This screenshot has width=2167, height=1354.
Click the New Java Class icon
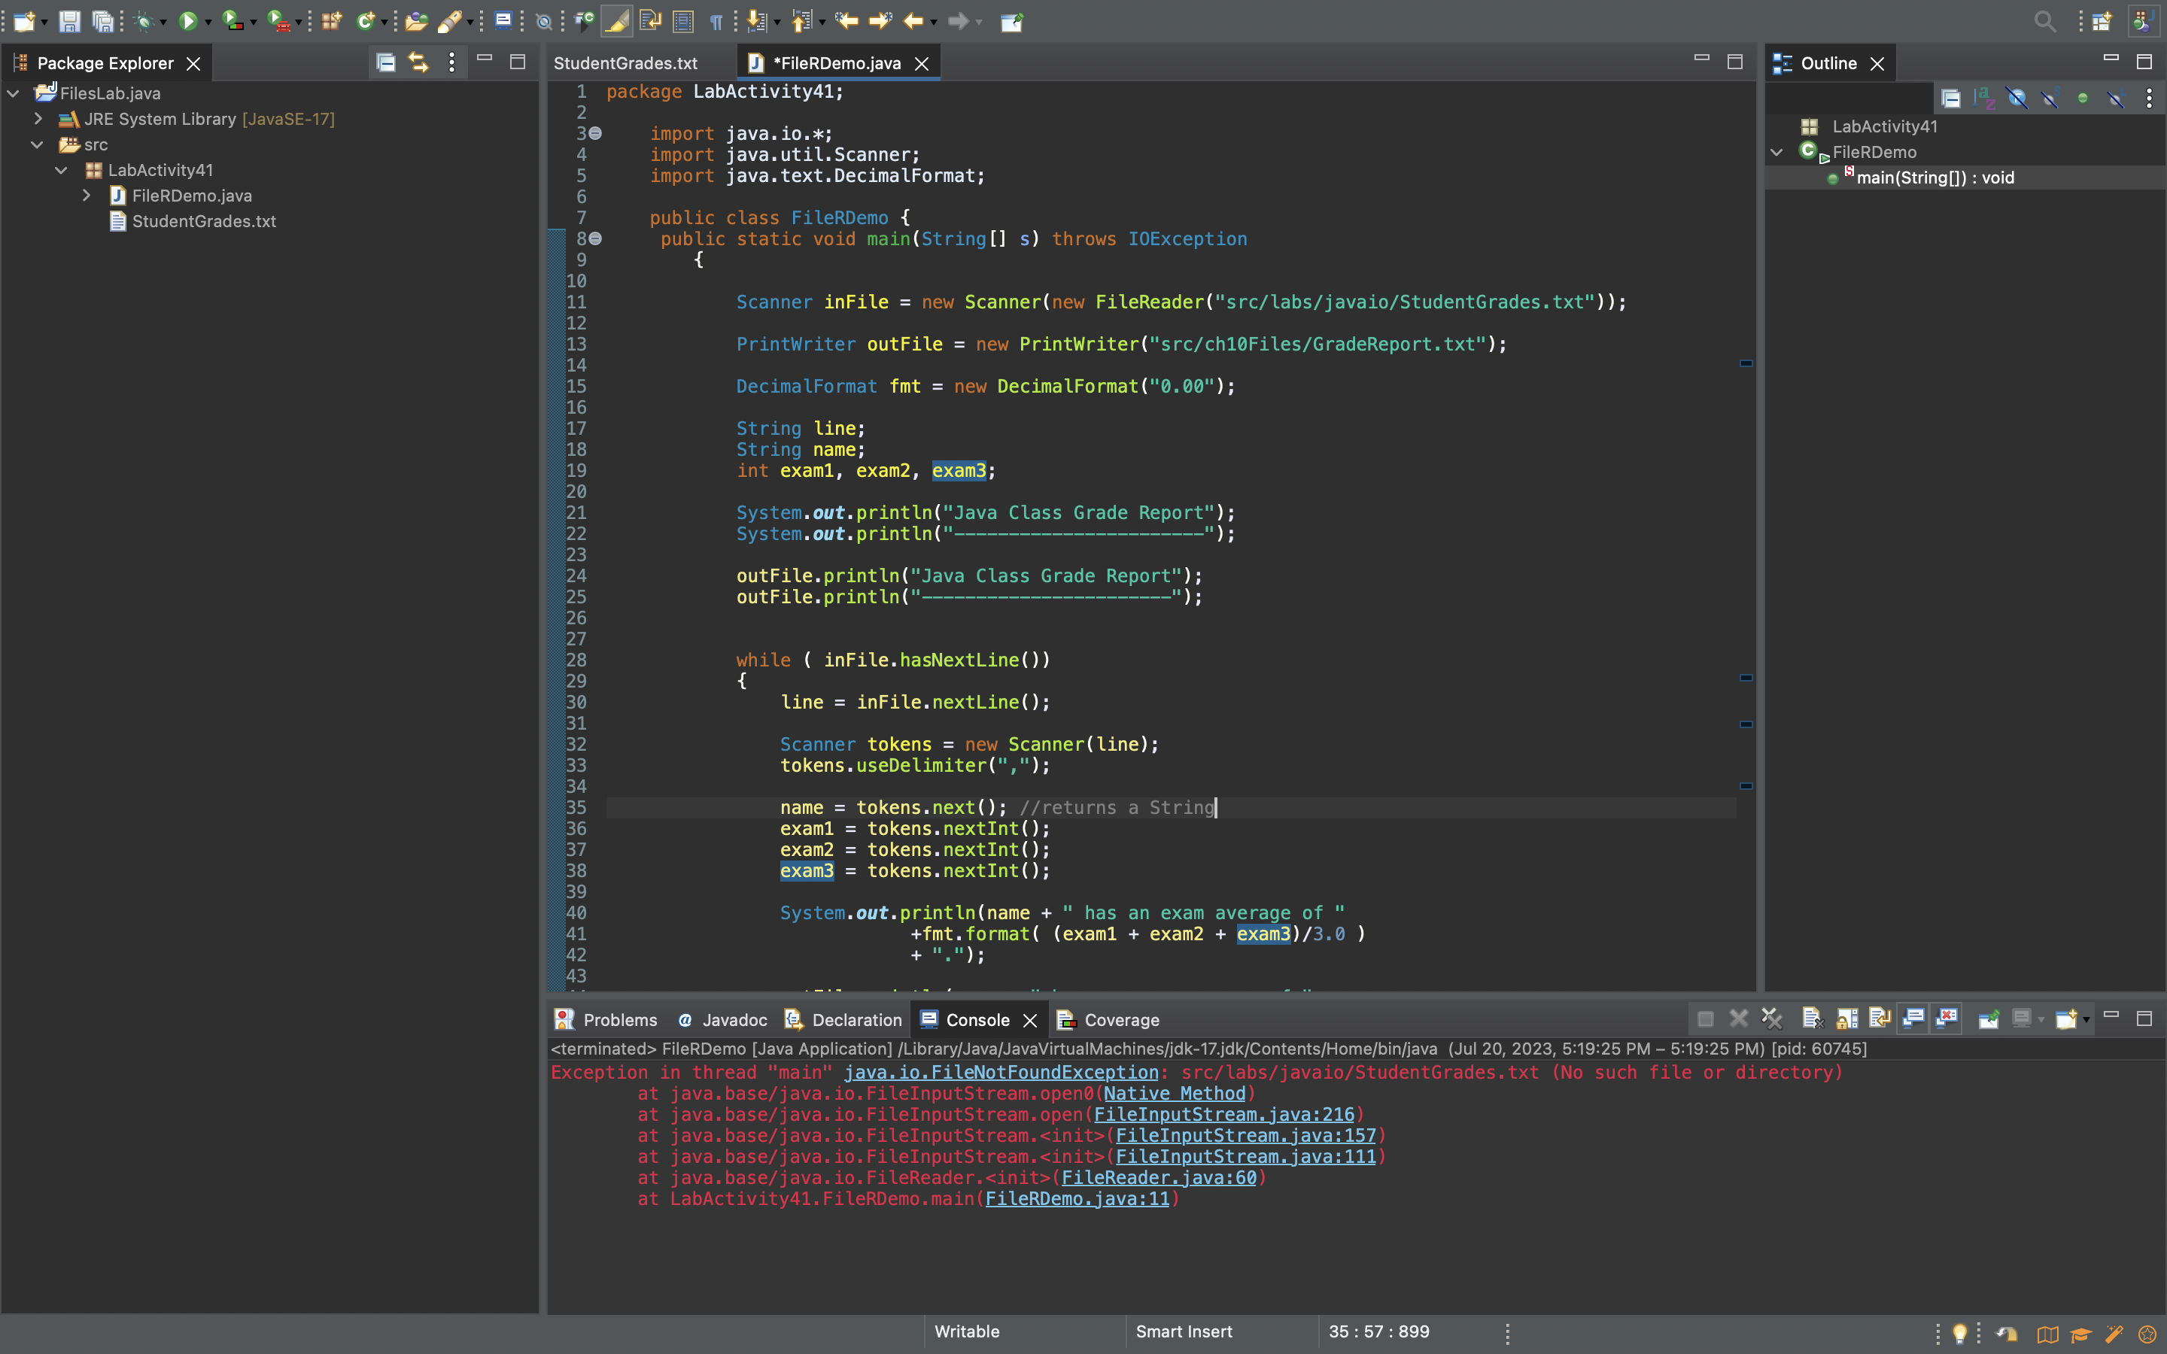point(366,20)
